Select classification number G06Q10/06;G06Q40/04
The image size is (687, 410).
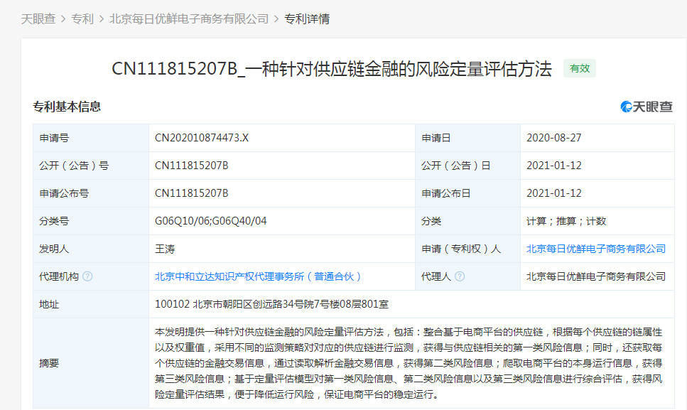pos(211,221)
